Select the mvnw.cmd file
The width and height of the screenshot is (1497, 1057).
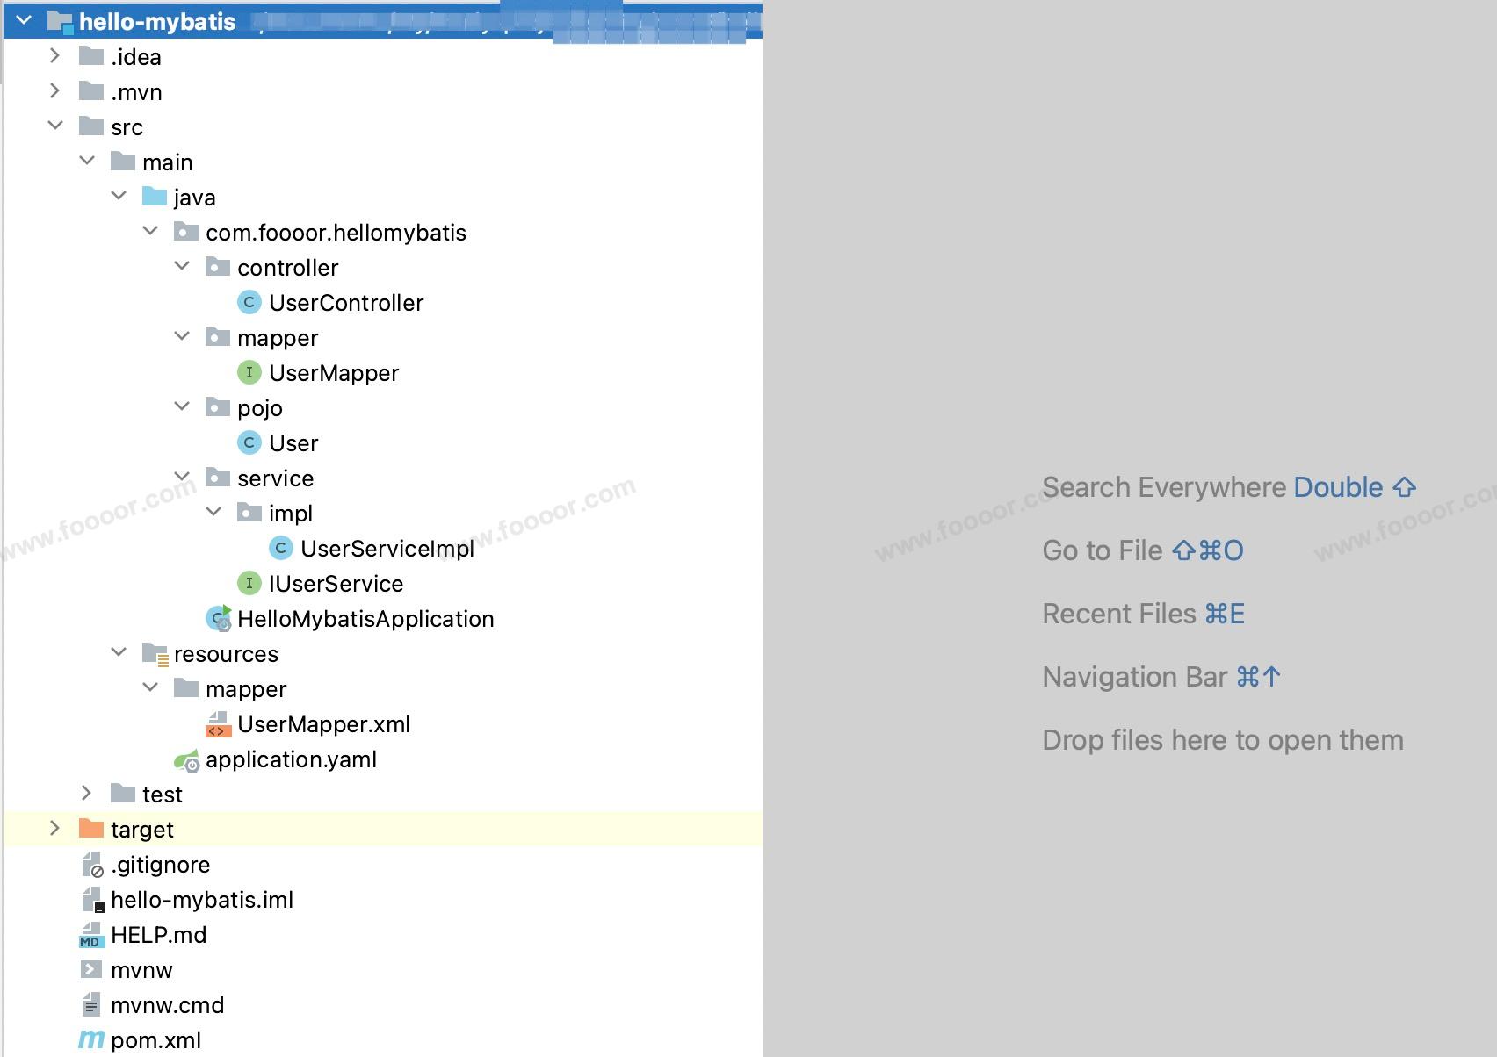click(167, 1005)
